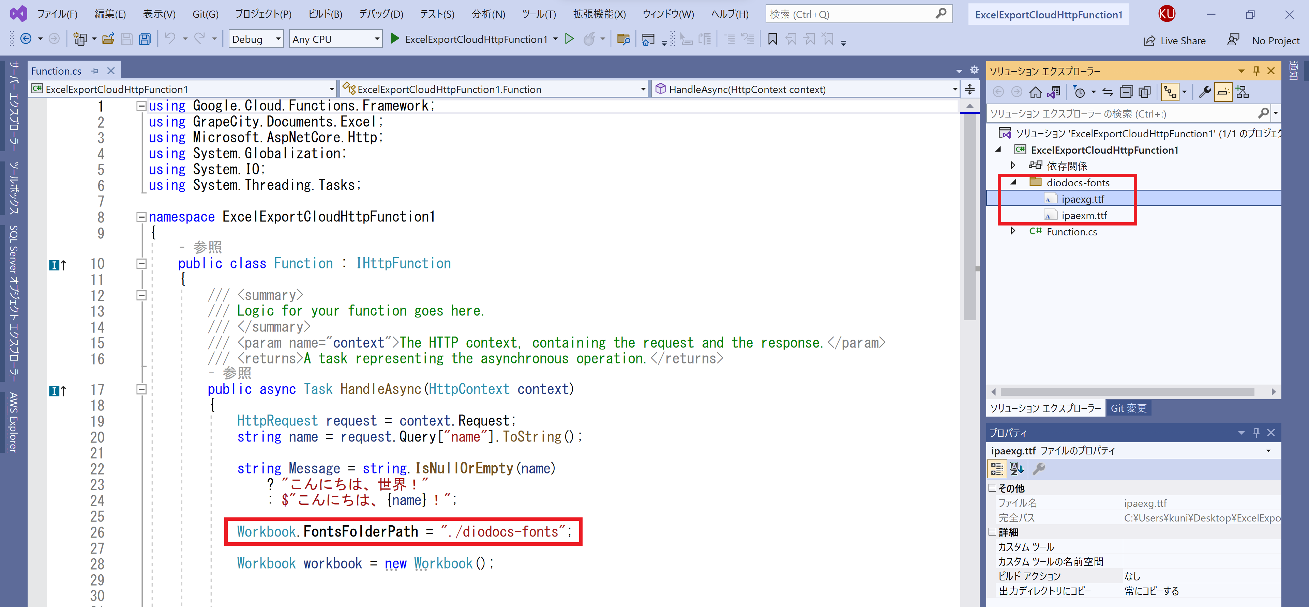
Task: Open the 編集(E) menu
Action: pyautogui.click(x=110, y=14)
